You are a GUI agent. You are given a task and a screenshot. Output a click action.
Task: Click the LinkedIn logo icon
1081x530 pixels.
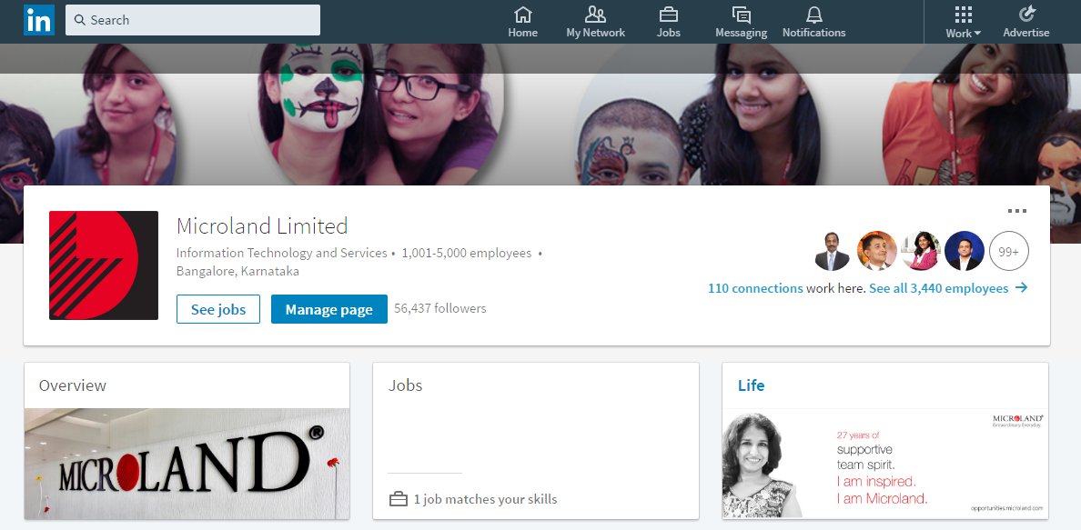click(x=38, y=21)
